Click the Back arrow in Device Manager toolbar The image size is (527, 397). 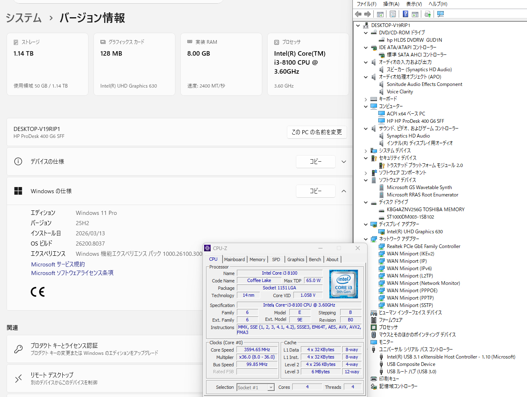click(358, 14)
